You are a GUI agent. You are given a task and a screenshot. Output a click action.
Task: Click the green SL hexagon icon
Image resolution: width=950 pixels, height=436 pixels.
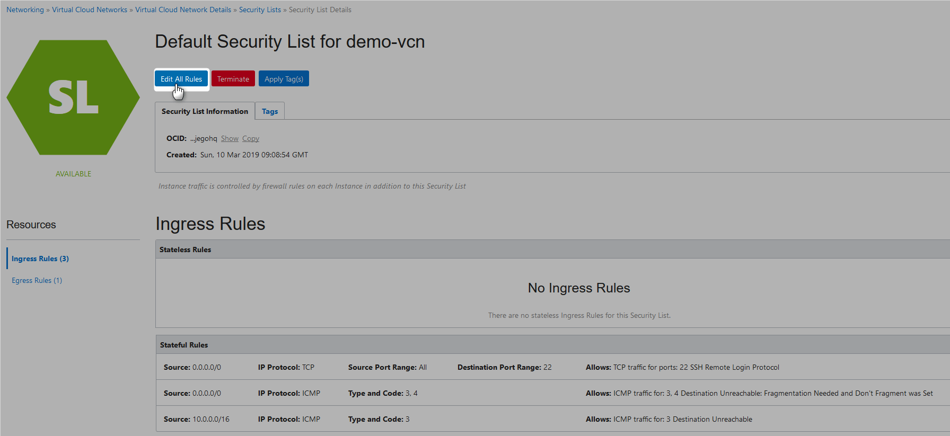73,97
